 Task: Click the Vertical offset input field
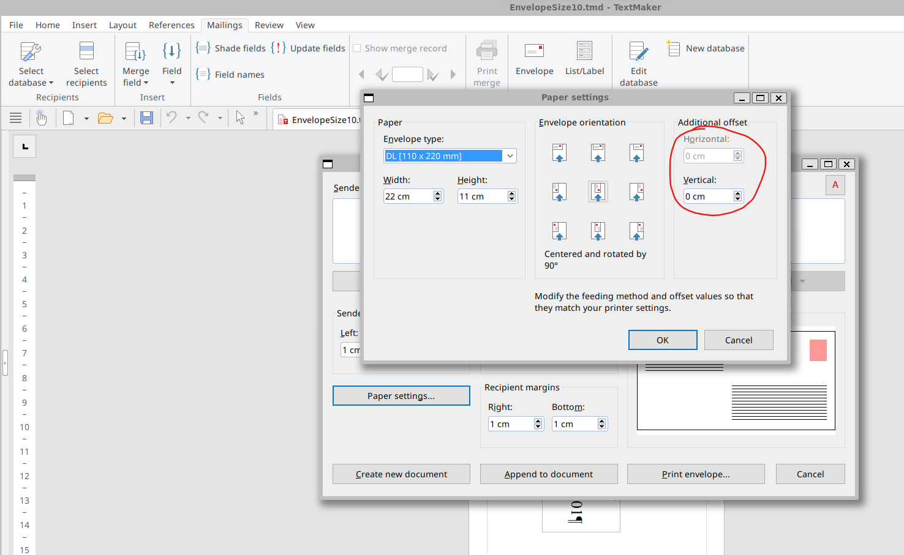tap(707, 196)
